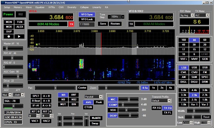This screenshot has height=128, width=214.
Task: Click the Restore button
Action: pyautogui.click(x=115, y=24)
